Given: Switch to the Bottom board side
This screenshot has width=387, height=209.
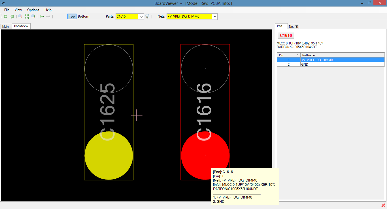Looking at the screenshot, I should (x=84, y=16).
